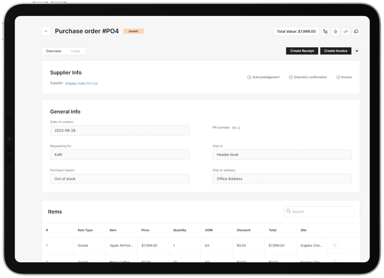This screenshot has width=384, height=278.
Task: Open comments via the chat bubble icon
Action: click(356, 31)
